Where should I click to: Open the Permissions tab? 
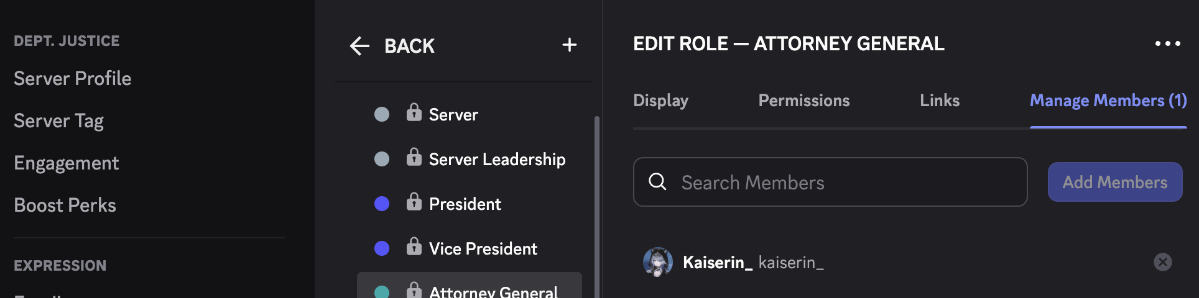803,101
